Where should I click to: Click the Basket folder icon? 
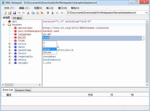[x=9, y=25]
